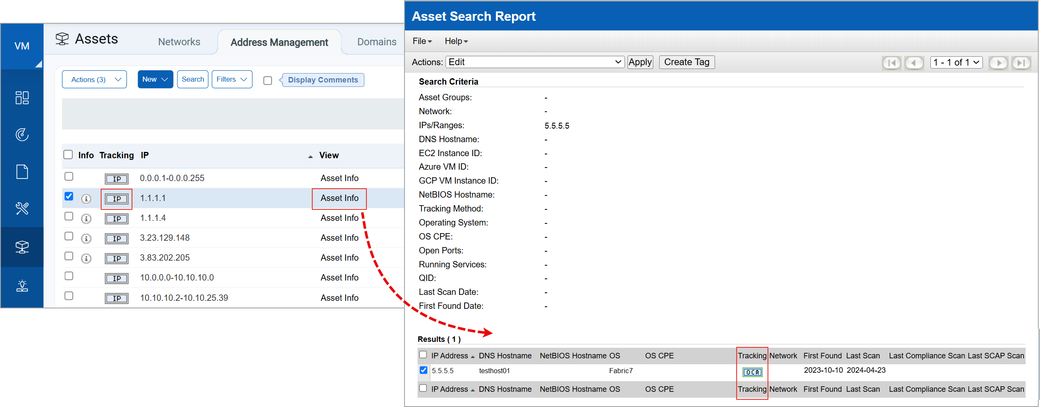This screenshot has height=407, width=1040.
Task: Open the Actions (3) dropdown
Action: tap(94, 79)
